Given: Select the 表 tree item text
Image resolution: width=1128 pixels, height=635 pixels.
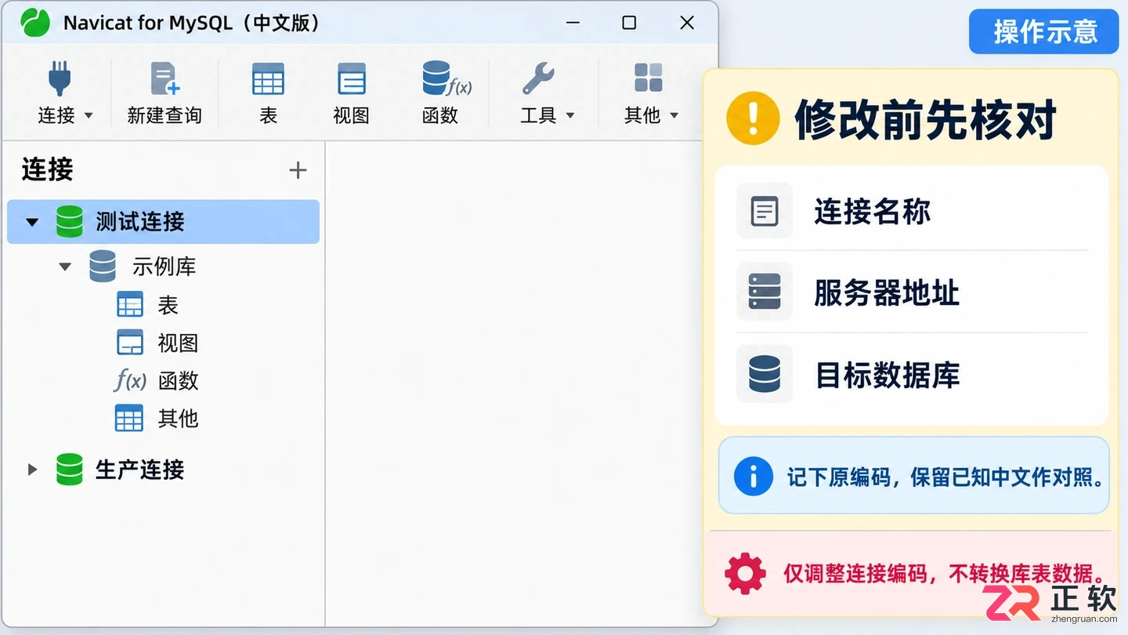Looking at the screenshot, I should pyautogui.click(x=168, y=305).
